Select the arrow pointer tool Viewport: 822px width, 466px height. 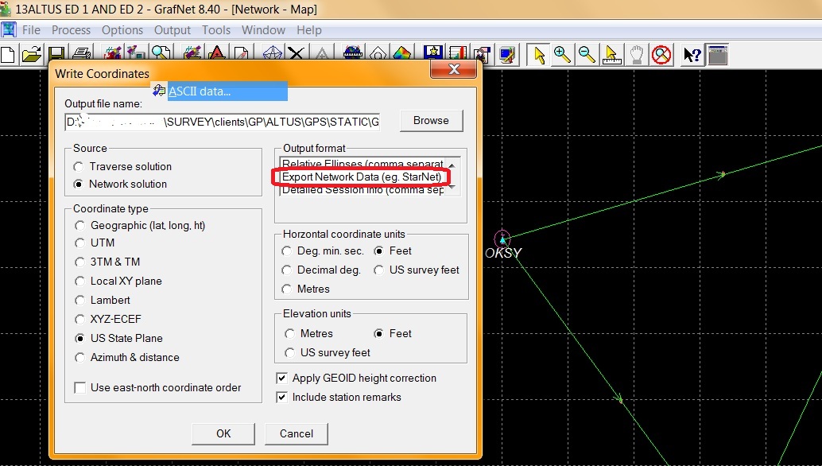tap(540, 54)
